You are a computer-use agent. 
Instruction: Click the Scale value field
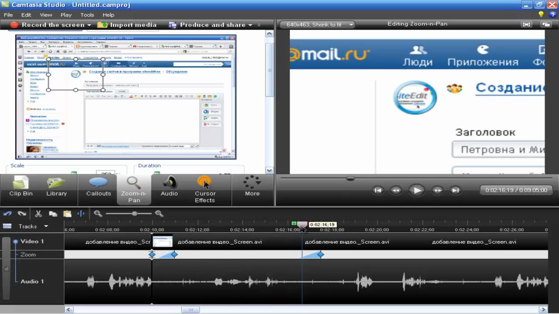coord(105,173)
